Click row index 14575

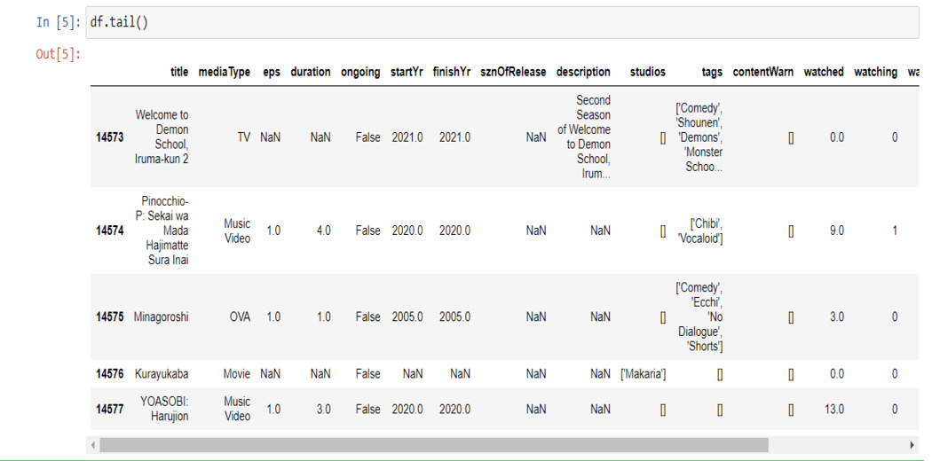tap(110, 316)
